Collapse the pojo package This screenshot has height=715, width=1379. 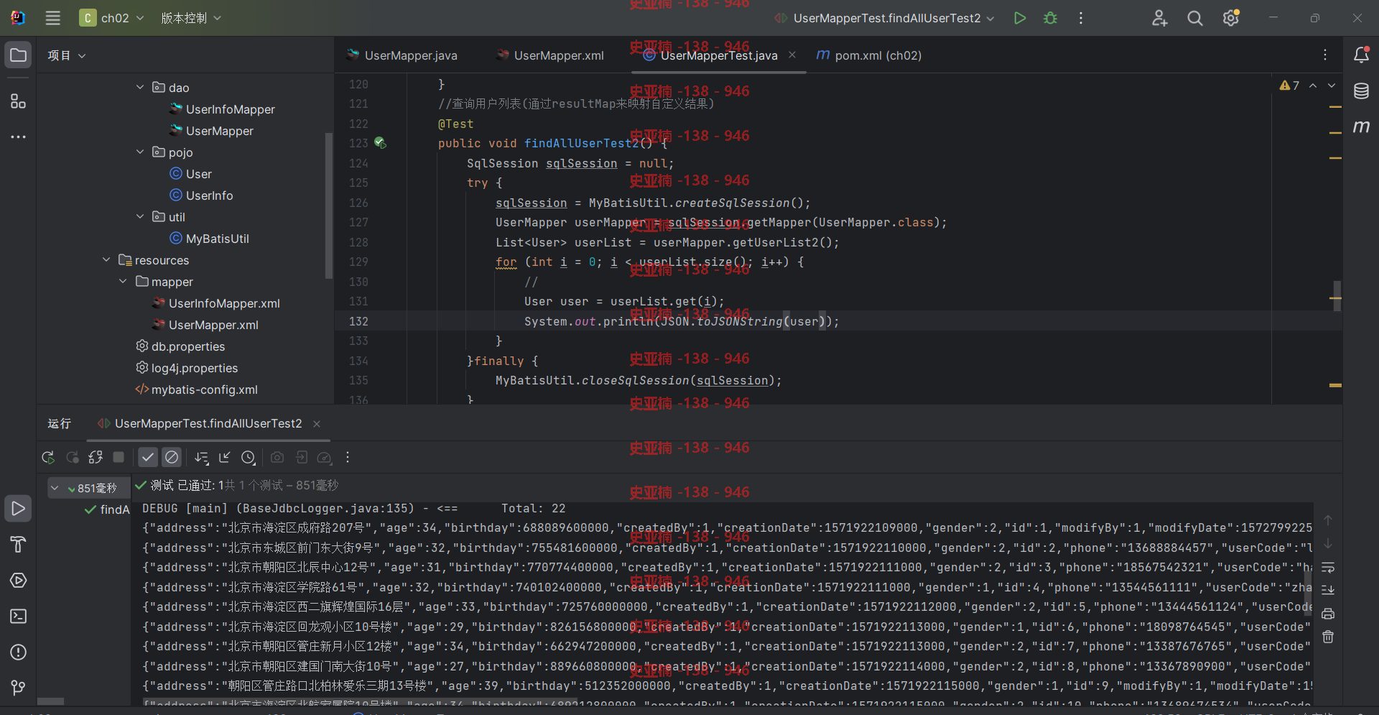[140, 152]
